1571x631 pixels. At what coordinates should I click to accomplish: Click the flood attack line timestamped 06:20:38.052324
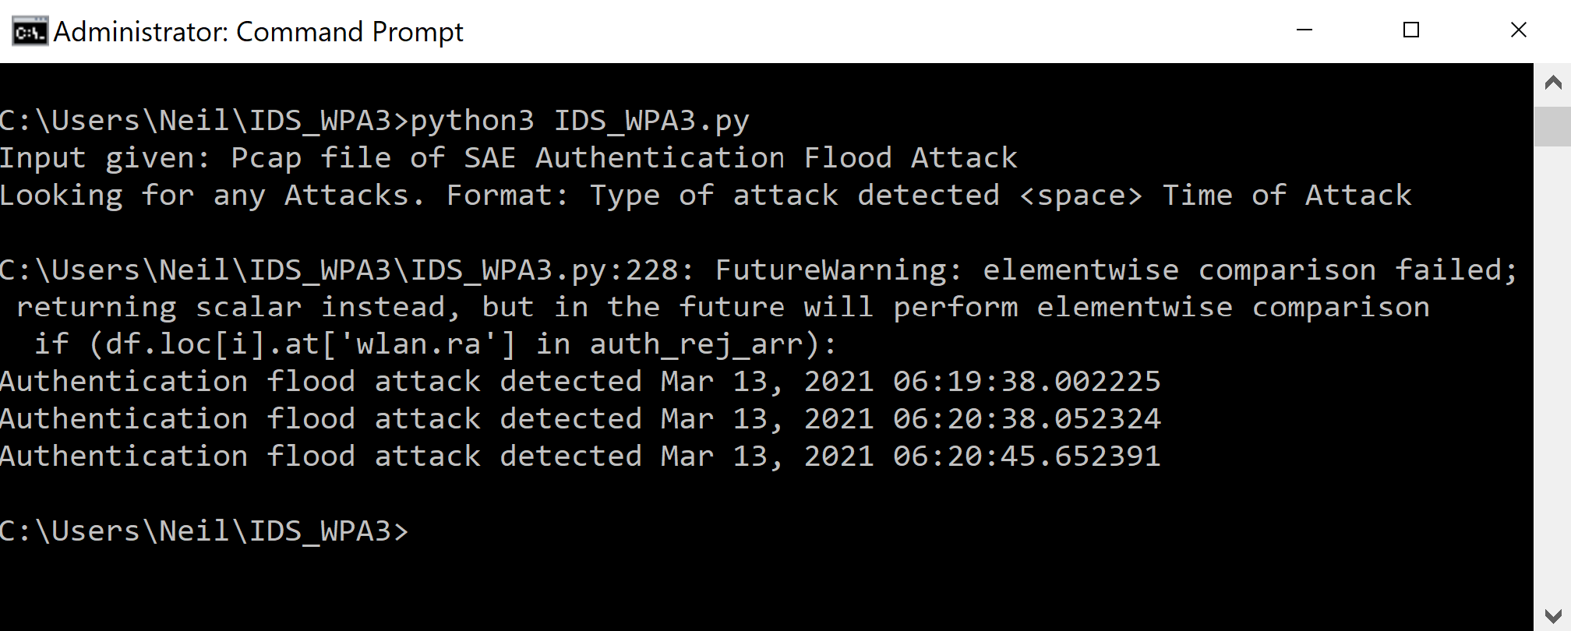pyautogui.click(x=580, y=419)
